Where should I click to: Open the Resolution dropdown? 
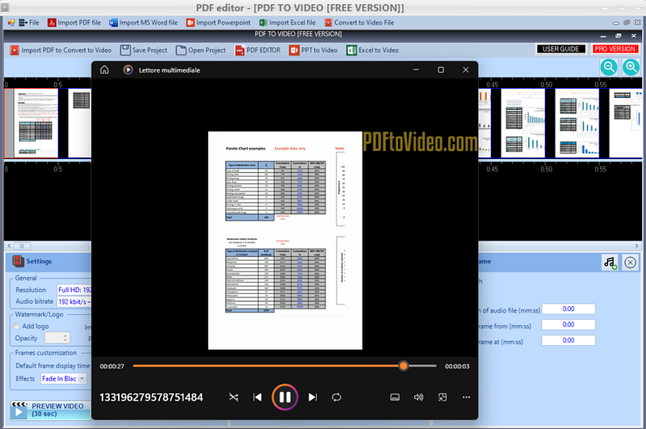pyautogui.click(x=74, y=290)
